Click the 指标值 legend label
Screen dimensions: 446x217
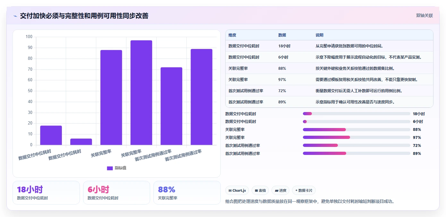pos(121,168)
